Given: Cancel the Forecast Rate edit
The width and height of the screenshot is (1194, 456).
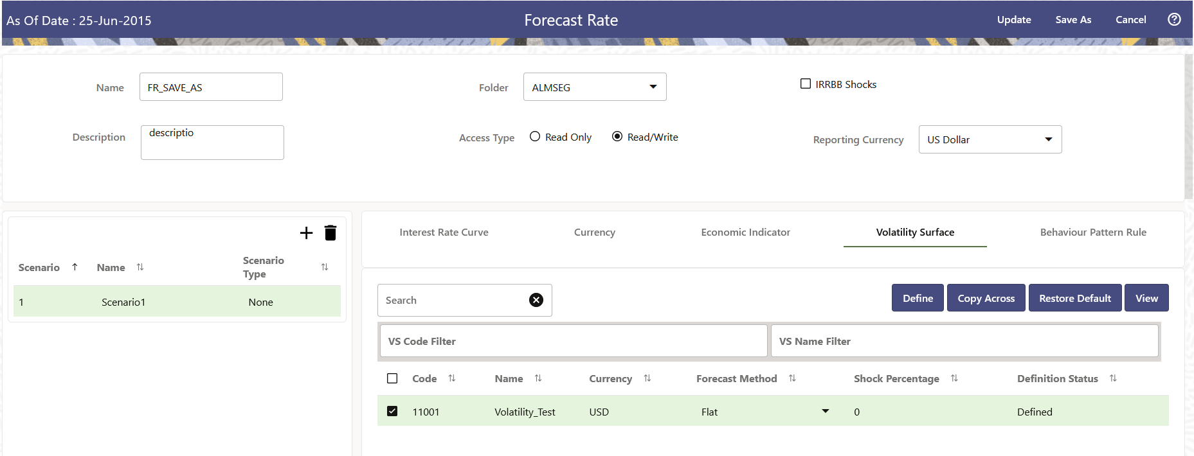Looking at the screenshot, I should [x=1130, y=20].
